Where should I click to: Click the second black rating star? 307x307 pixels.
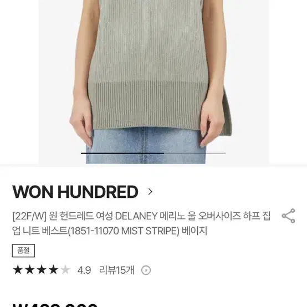point(30,270)
